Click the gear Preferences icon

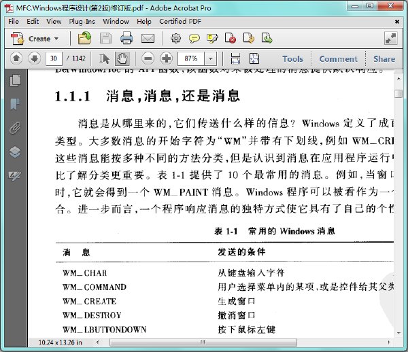[175, 38]
